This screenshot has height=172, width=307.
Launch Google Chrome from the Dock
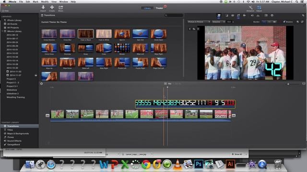click(x=146, y=164)
